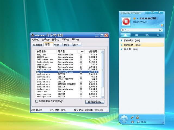Select the highlighted QQ.exe process row
174x130 pixels.
point(67,72)
